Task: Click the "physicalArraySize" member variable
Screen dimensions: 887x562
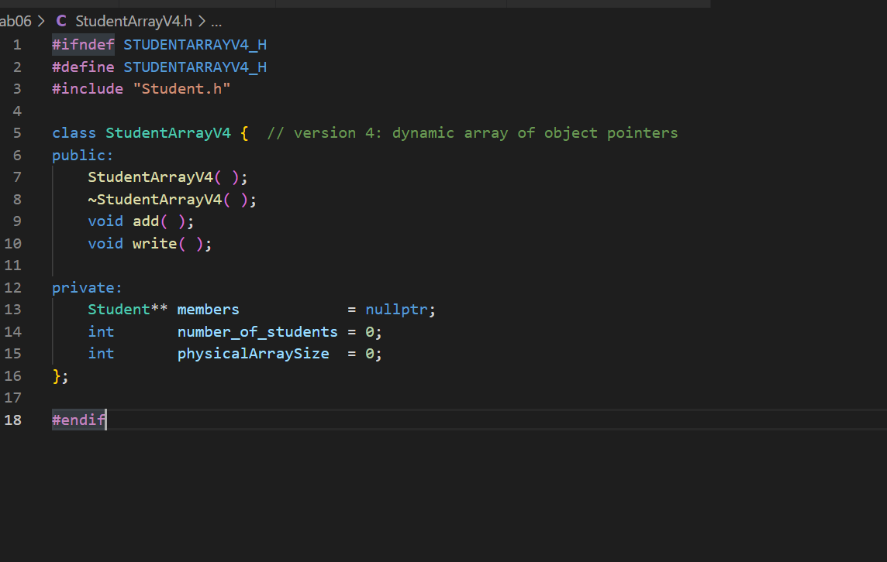Action: pyautogui.click(x=253, y=353)
